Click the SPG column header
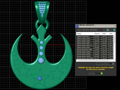This screenshot has height=90, width=120. tap(111, 34)
